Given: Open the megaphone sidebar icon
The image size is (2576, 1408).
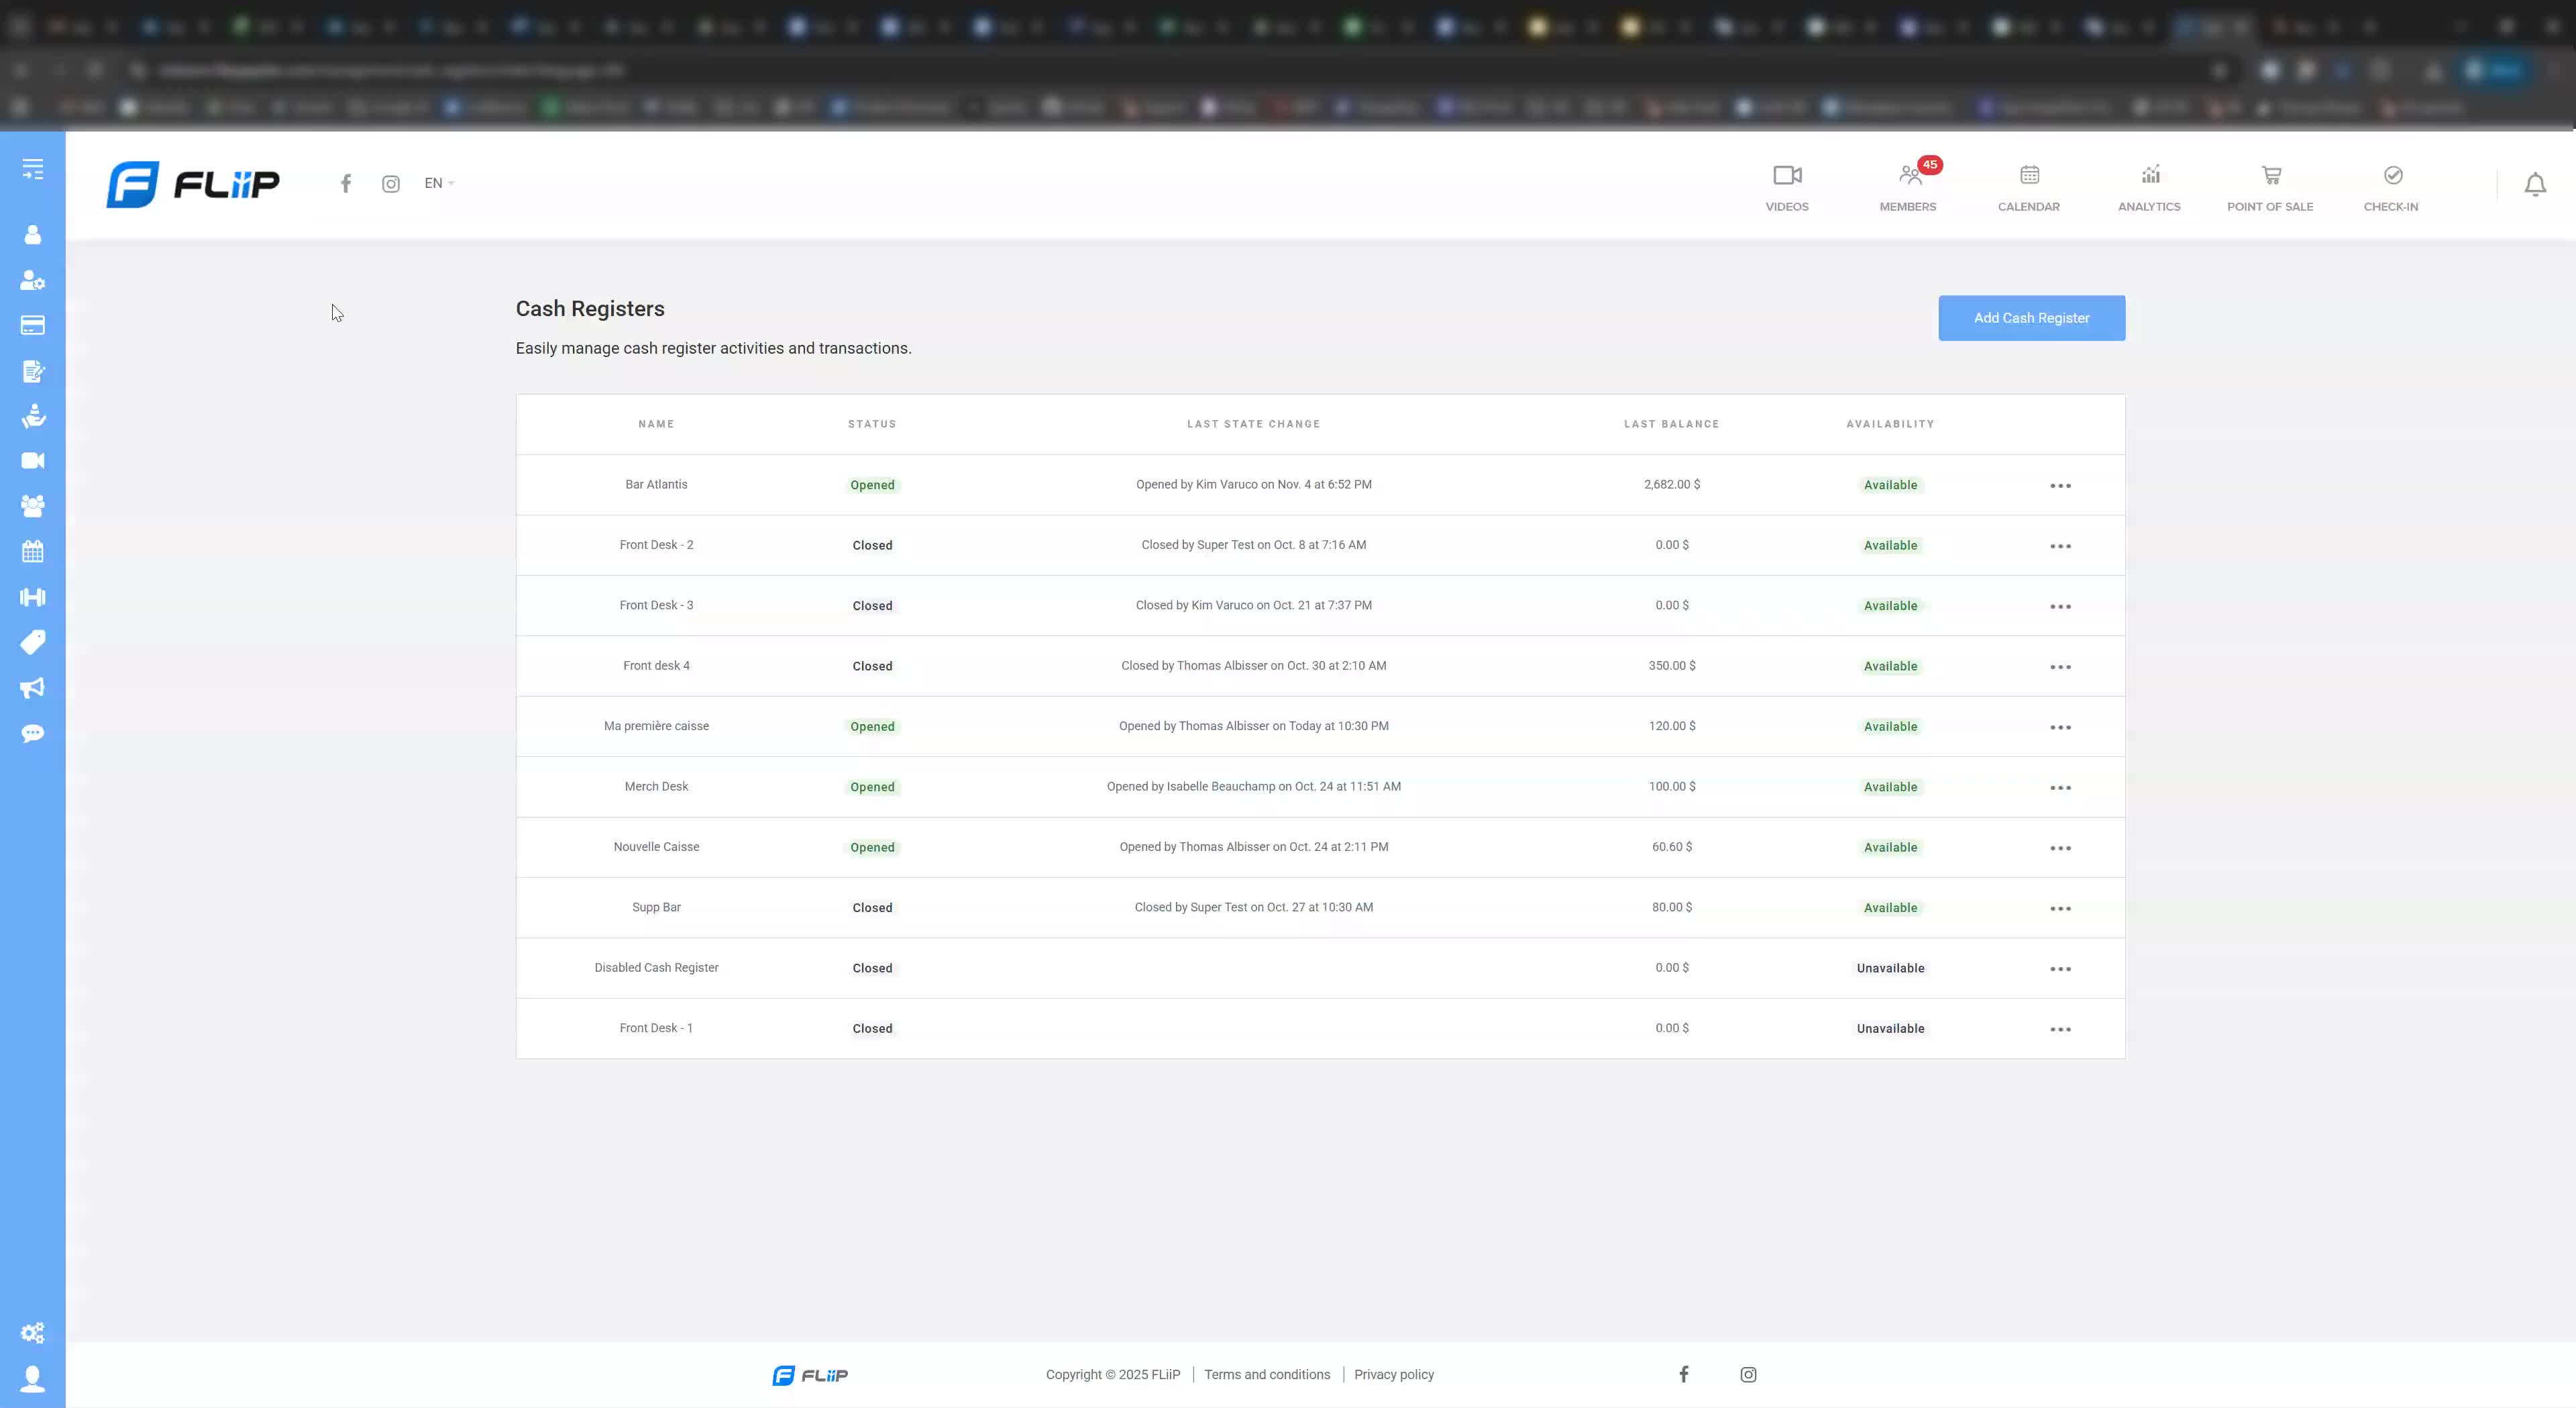Looking at the screenshot, I should click(x=33, y=687).
